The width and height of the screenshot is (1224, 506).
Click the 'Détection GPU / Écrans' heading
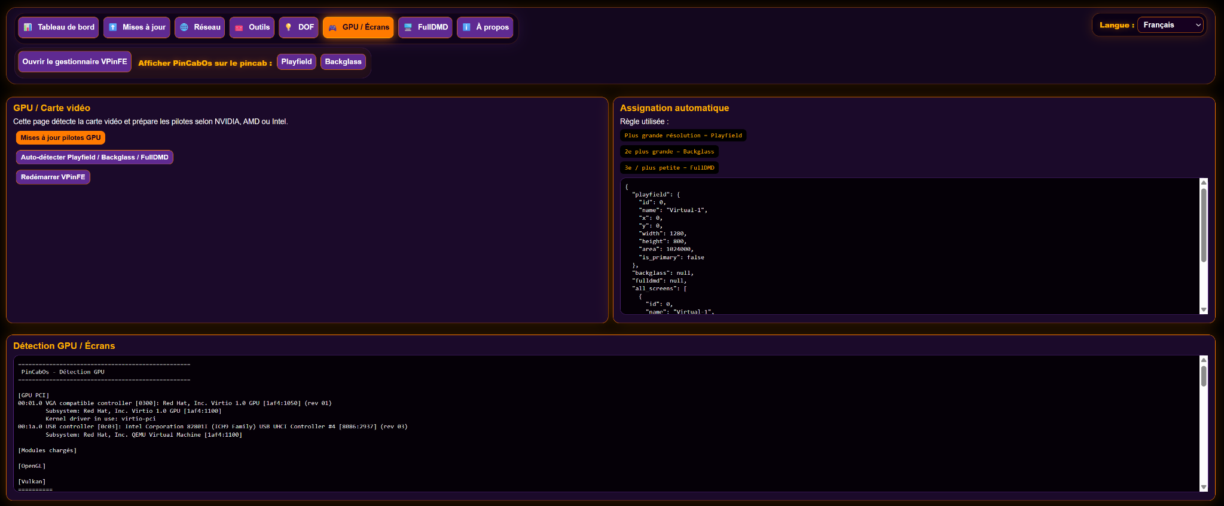(64, 346)
